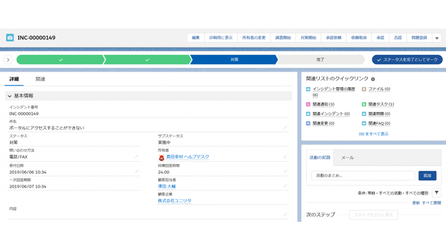Click the 対策開始 button

coord(308,38)
